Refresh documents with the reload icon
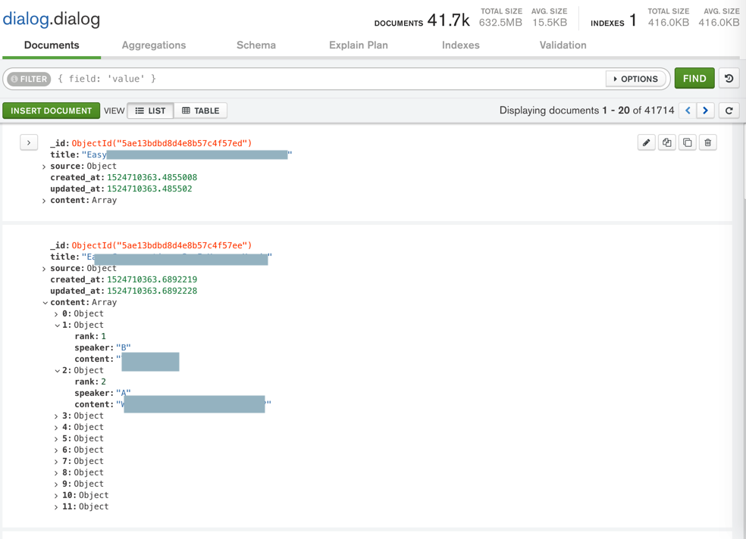This screenshot has height=539, width=746. (x=729, y=111)
